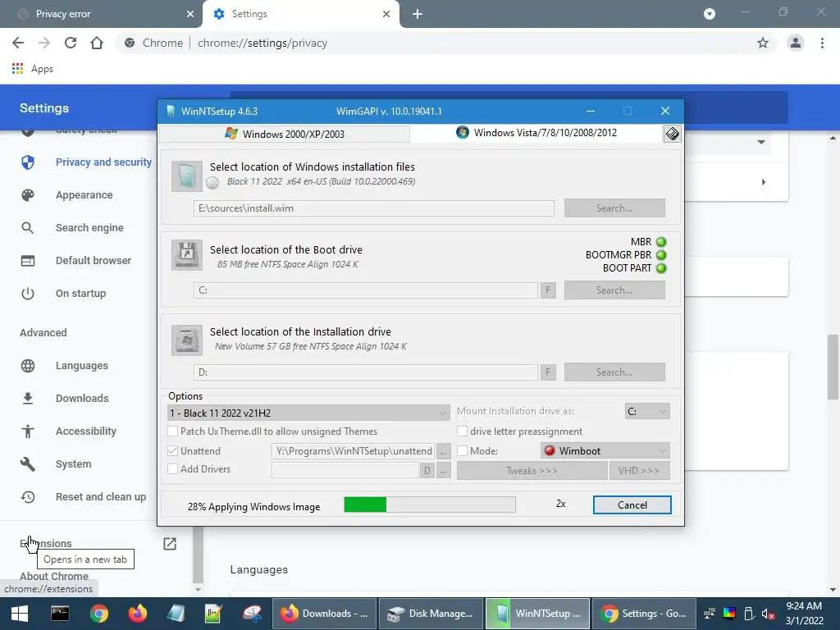Open Windows Start menu
Viewport: 840px width, 630px height.
point(20,614)
